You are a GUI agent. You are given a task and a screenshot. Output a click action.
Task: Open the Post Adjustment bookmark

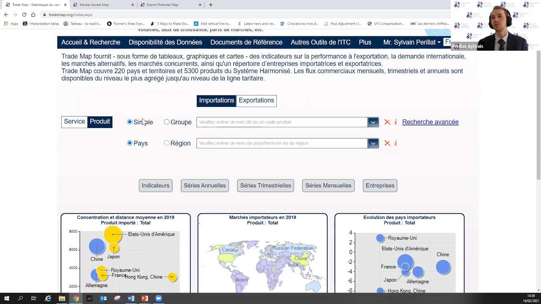[342, 24]
